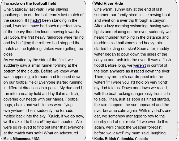Click the 'Tornado on the football field' heading
This screenshot has width=179, height=141.
(x=30, y=3)
